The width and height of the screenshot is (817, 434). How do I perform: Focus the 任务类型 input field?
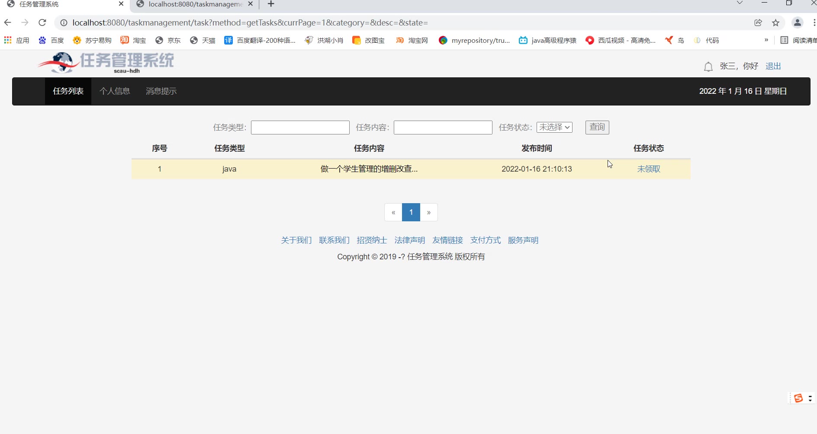[x=300, y=128]
